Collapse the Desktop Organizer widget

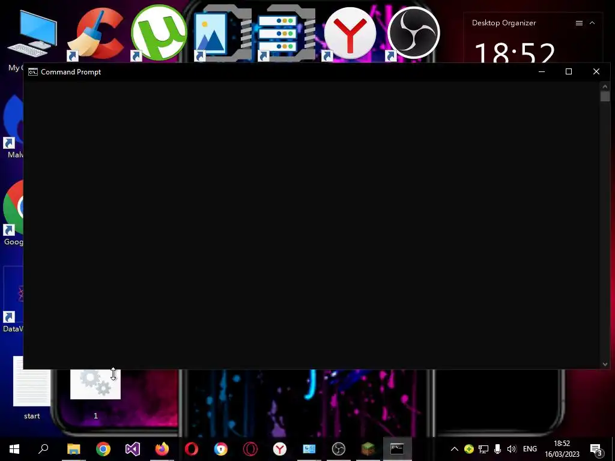pyautogui.click(x=592, y=23)
